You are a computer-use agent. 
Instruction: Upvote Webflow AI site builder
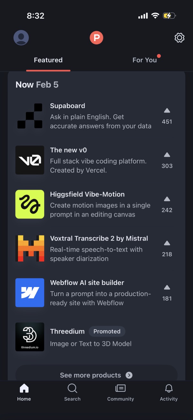[167, 293]
